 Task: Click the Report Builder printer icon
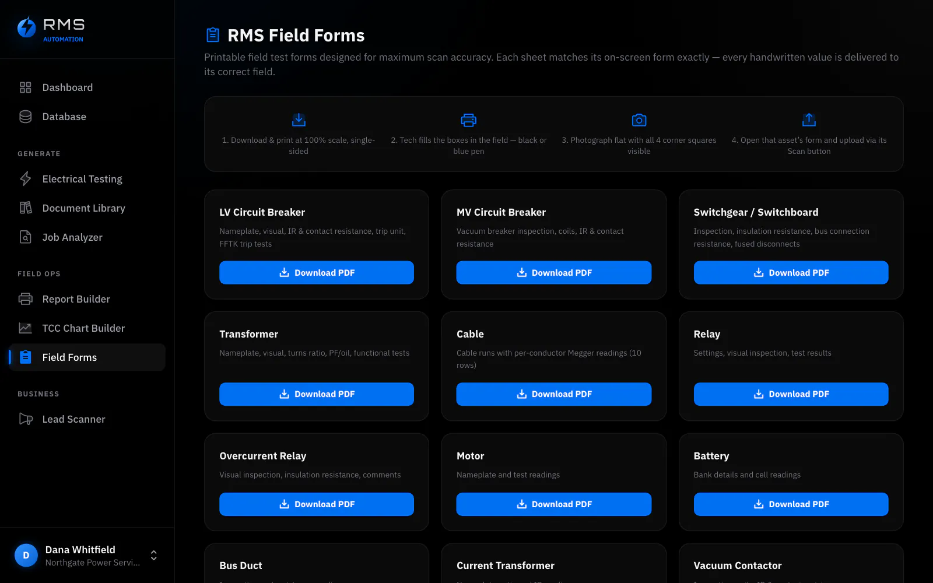pyautogui.click(x=25, y=299)
